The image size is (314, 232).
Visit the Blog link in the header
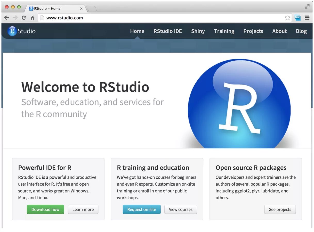[x=301, y=31]
